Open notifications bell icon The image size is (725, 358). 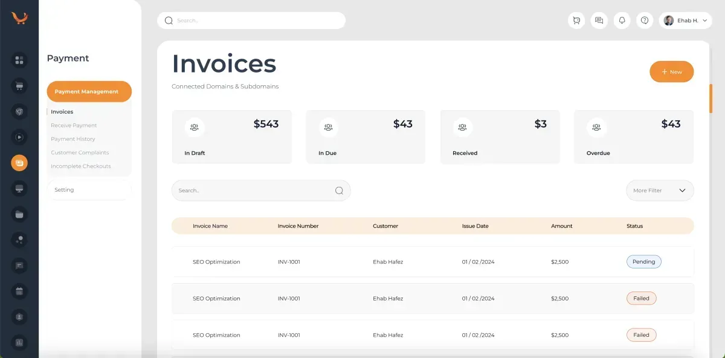pos(622,21)
